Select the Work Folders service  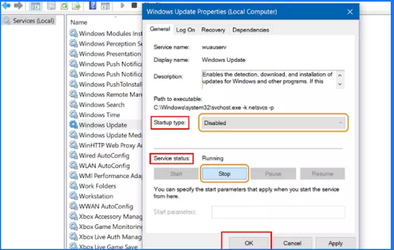pyautogui.click(x=97, y=186)
